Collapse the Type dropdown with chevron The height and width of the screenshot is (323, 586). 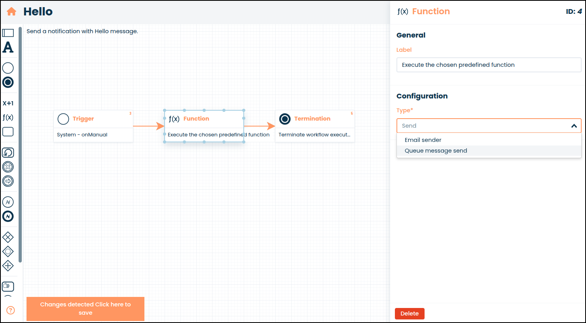pos(574,126)
